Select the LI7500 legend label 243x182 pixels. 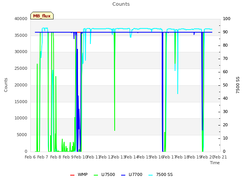[x=108, y=174]
